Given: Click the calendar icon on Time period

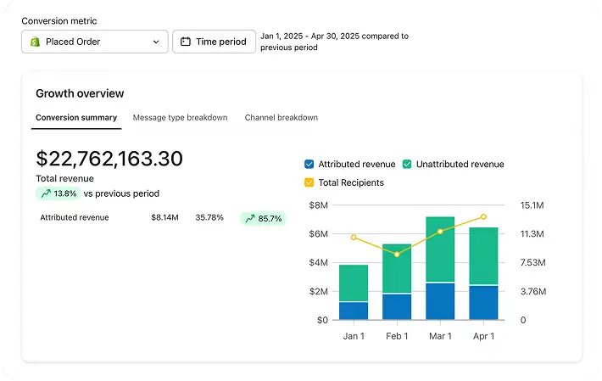Looking at the screenshot, I should [186, 42].
